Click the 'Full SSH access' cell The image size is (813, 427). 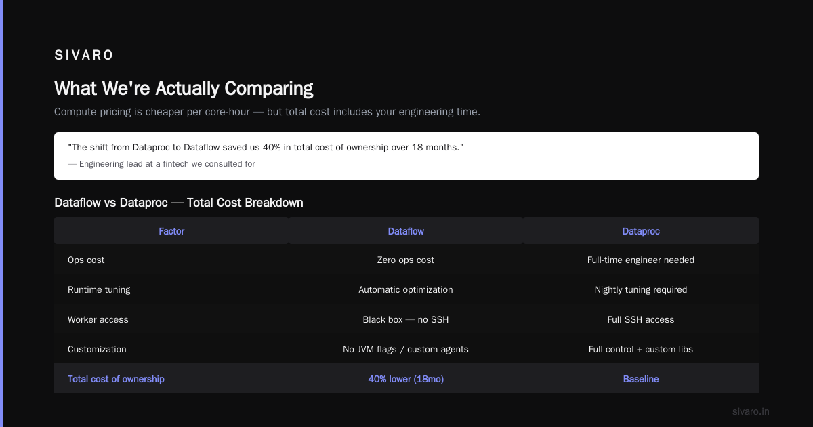click(641, 320)
